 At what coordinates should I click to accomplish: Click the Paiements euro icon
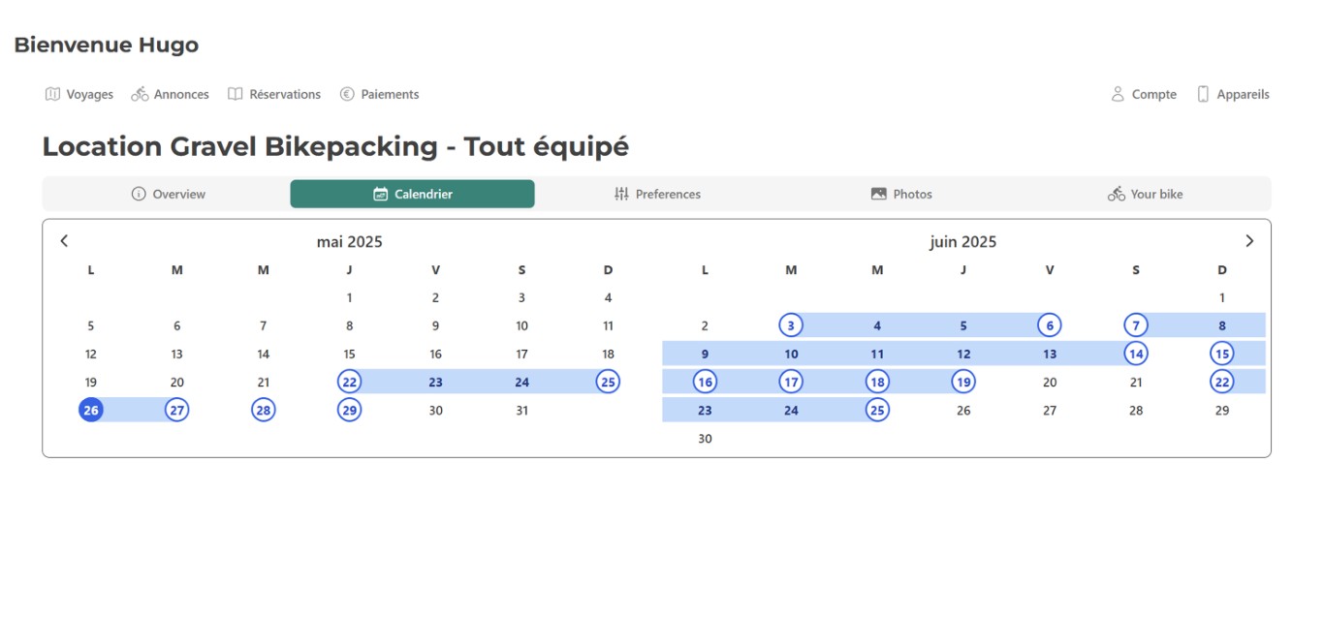click(345, 94)
